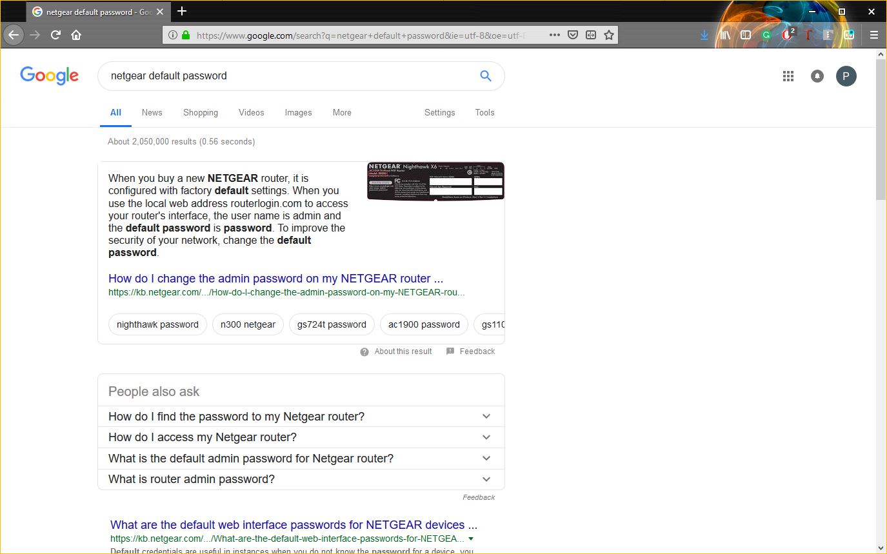Click the grey extension icon beside red T
This screenshot has height=554, width=887.
tap(828, 35)
